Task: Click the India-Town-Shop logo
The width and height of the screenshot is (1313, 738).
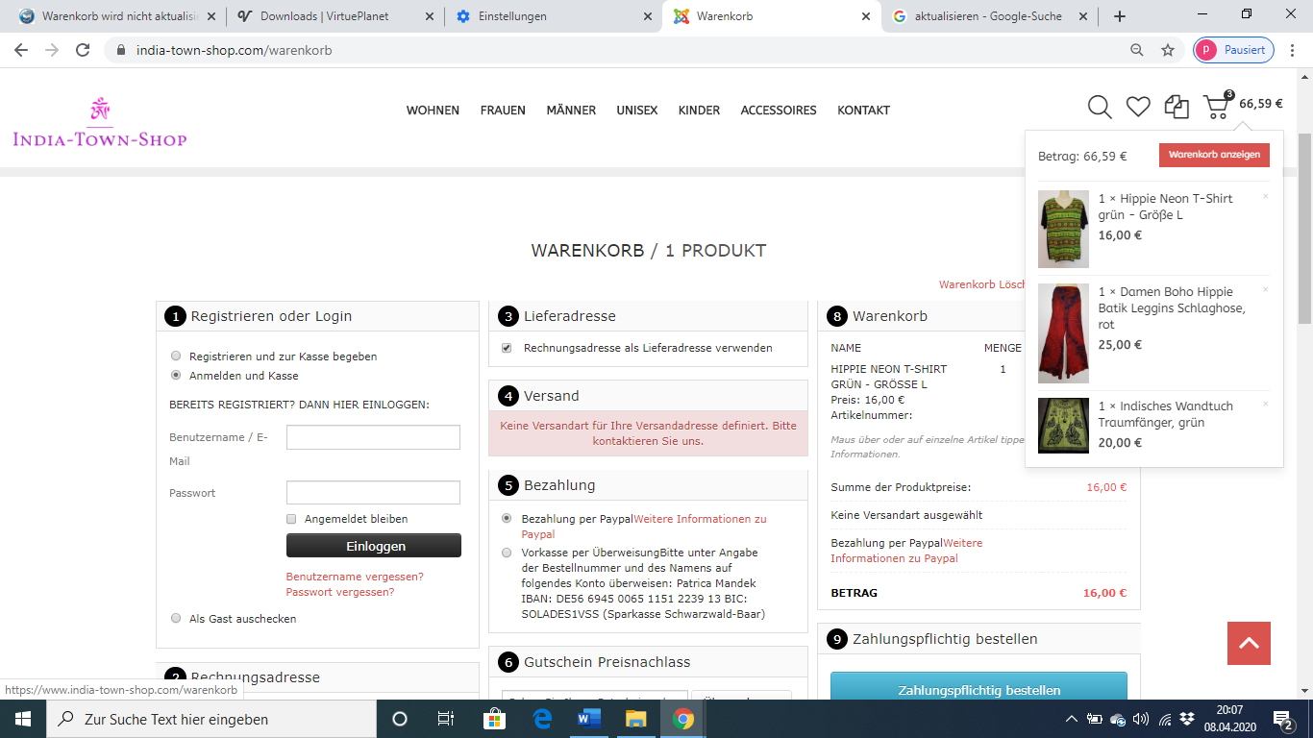Action: click(100, 124)
